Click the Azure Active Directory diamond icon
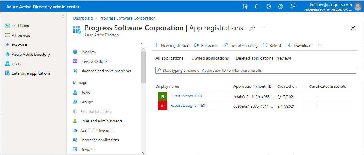The height and width of the screenshot is (155, 364). click(7, 54)
